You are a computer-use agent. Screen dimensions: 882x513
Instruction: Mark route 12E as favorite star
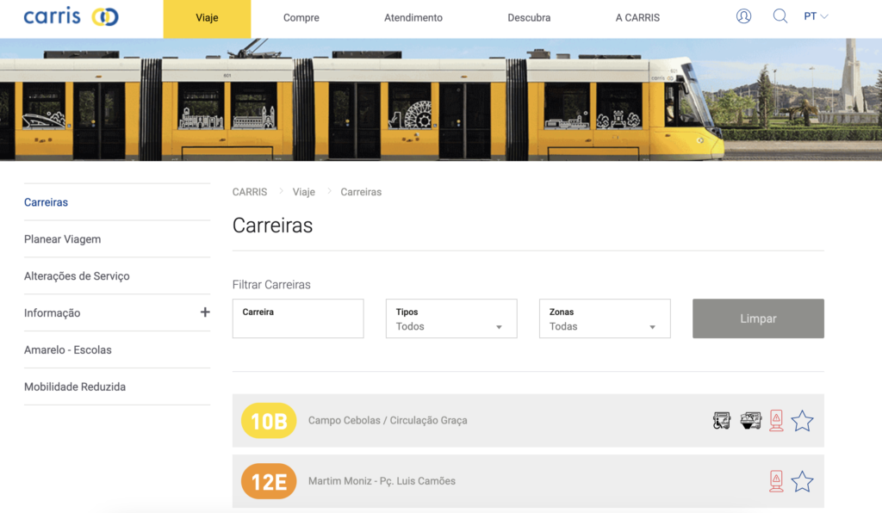pos(802,481)
